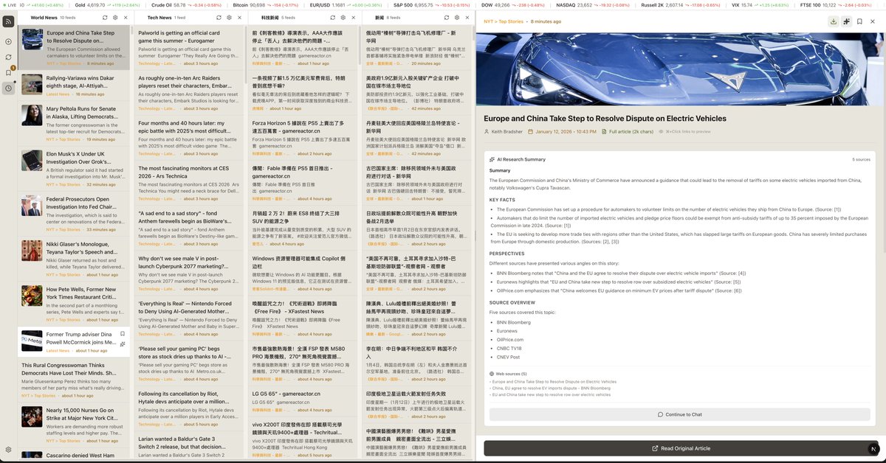This screenshot has height=463, width=886.
Task: Click AI sparkle on Dina Powell McCormick story
Action: pyautogui.click(x=123, y=344)
